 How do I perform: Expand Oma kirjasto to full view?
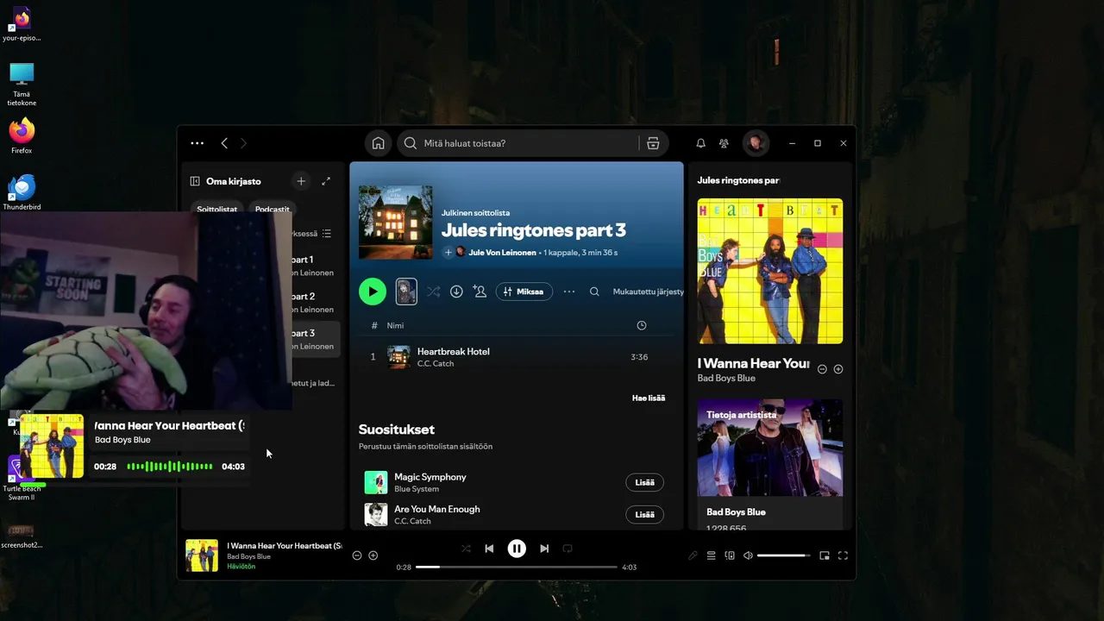[x=325, y=181]
